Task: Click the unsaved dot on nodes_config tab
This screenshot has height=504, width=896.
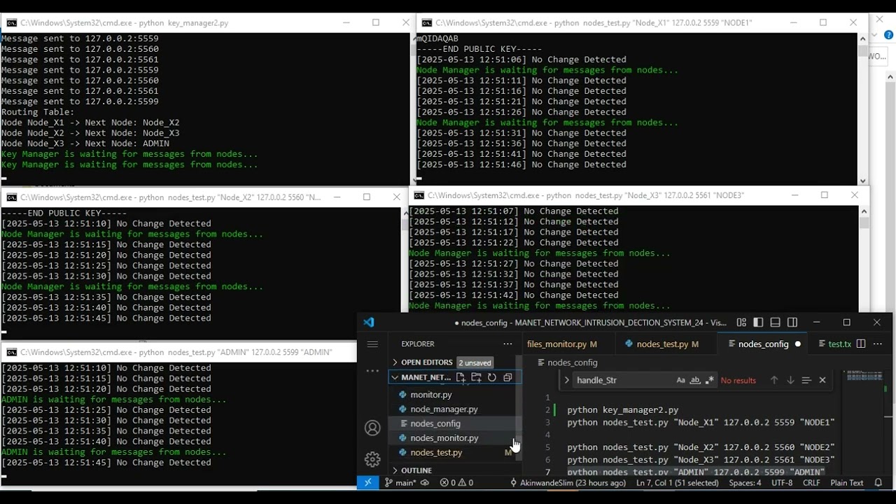Action: pos(797,344)
